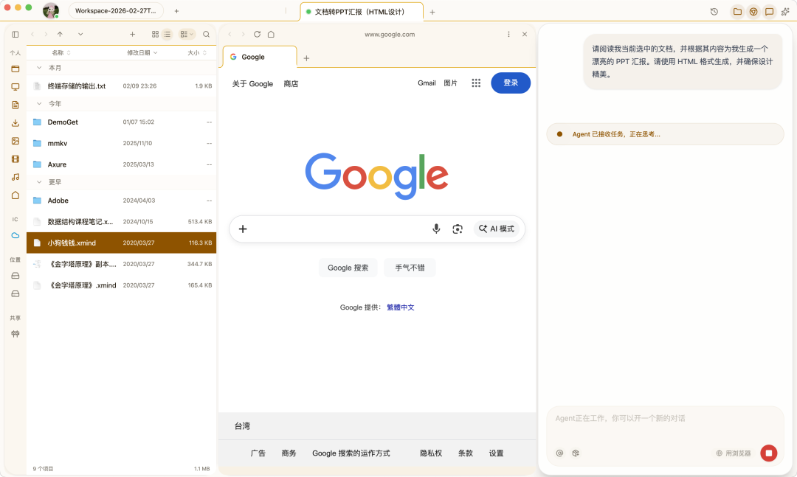This screenshot has width=797, height=477.
Task: Select the Axure folder
Action: point(121,164)
